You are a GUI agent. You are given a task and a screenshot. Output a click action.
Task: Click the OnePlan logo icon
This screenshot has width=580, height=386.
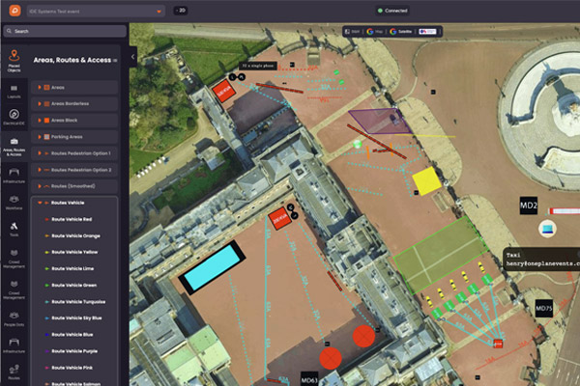[x=14, y=11]
